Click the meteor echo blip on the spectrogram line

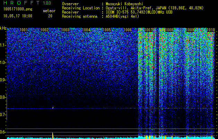53,108
